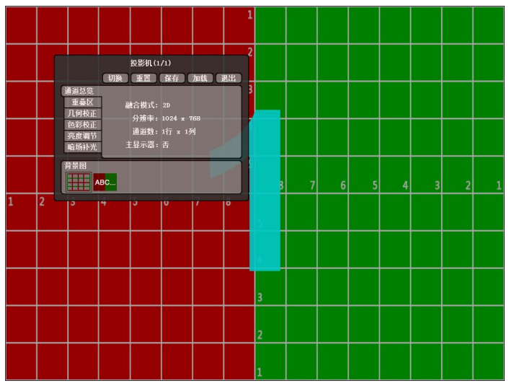Select the grid pattern background thumbnail
This screenshot has width=509, height=386.
[x=79, y=183]
